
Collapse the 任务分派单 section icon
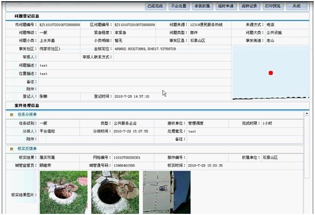pos(12,115)
